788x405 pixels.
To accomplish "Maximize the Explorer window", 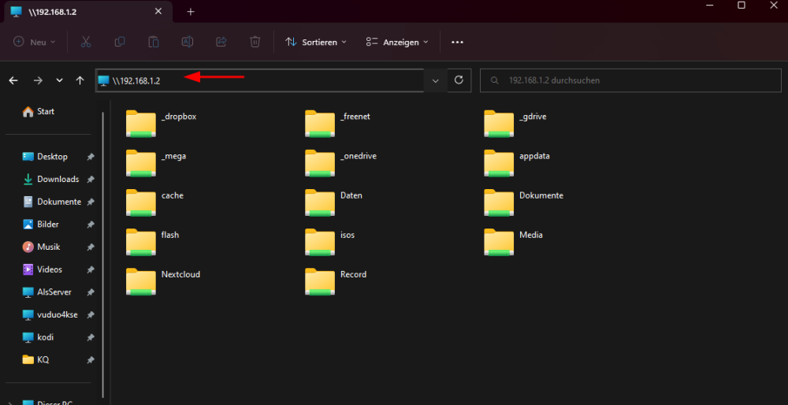I will 742,5.
